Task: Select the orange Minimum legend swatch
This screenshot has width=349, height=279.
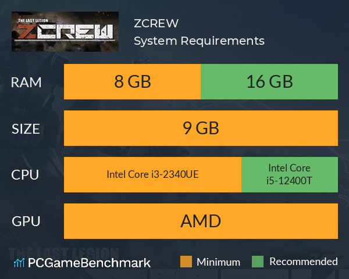Action: pyautogui.click(x=186, y=262)
